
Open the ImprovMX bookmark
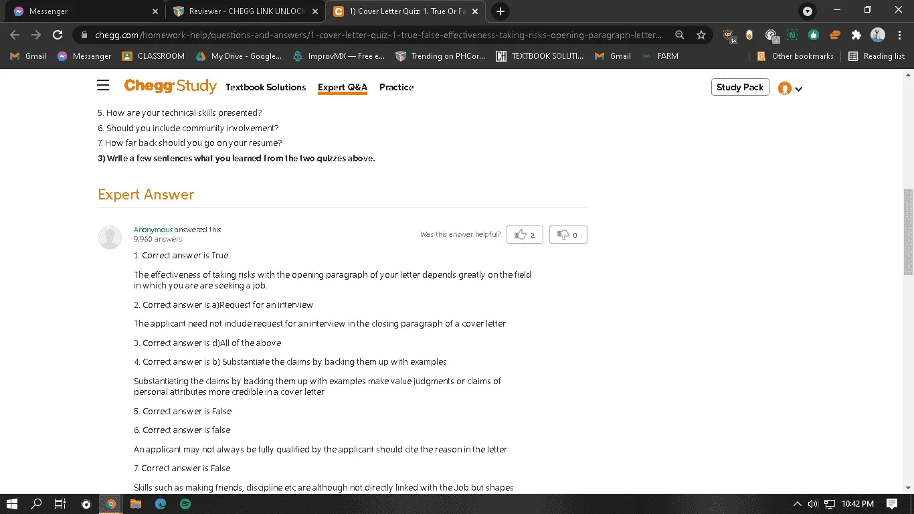point(339,56)
